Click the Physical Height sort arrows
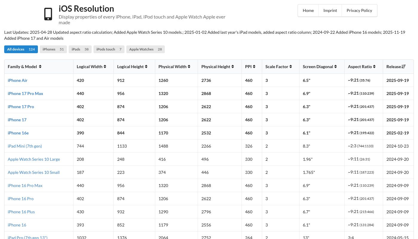Viewport: 418px width, 239px height. coord(233,67)
